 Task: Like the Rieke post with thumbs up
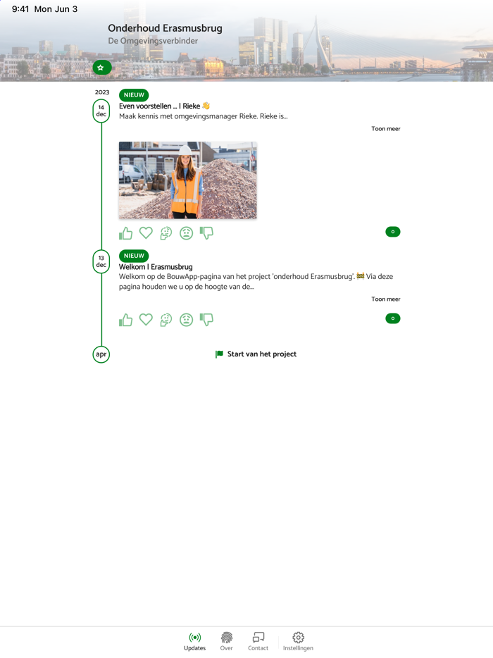[x=125, y=233]
